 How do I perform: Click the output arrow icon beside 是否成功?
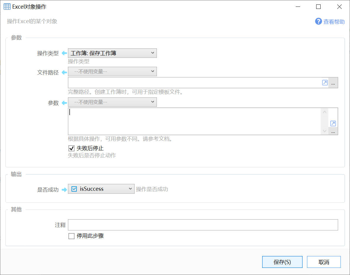[64, 190]
